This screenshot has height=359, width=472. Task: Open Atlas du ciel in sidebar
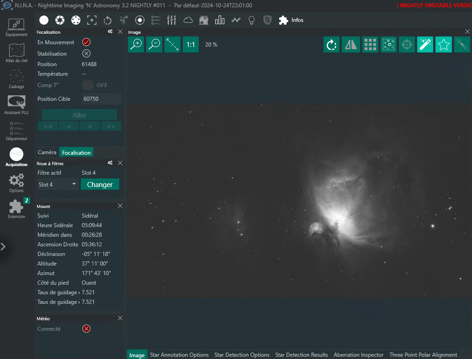[x=16, y=53]
